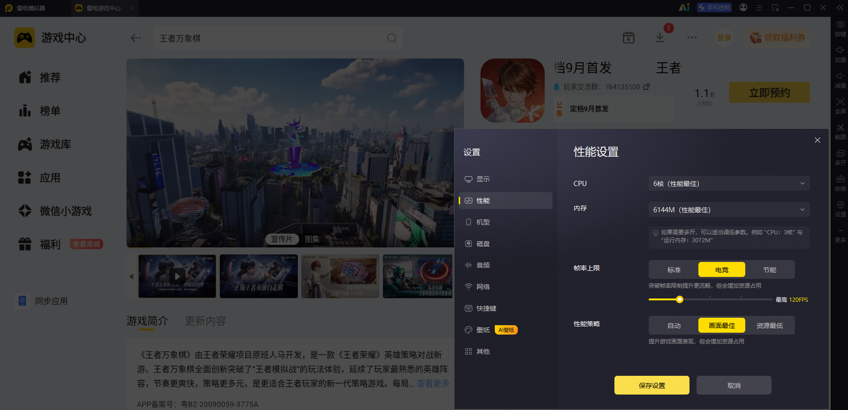Open the 游戏简介 tab
Viewport: 848px width, 410px height.
coord(147,321)
